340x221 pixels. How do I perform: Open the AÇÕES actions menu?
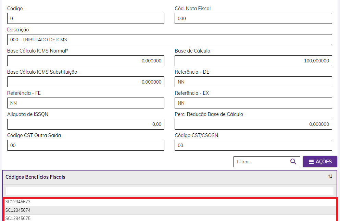(320, 162)
